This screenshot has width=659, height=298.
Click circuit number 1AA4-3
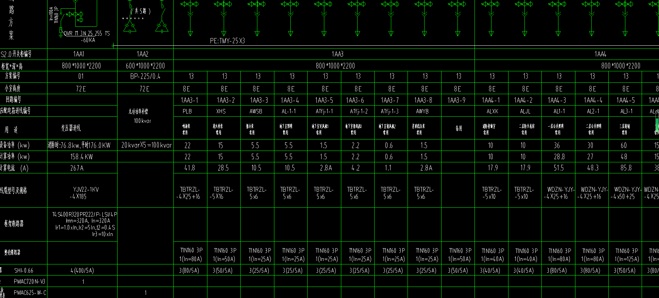[557, 100]
